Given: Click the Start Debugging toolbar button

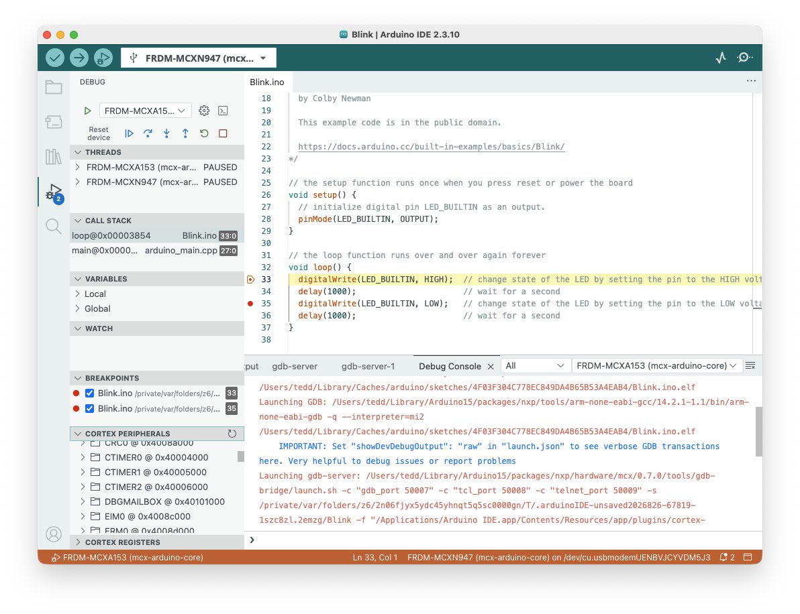Looking at the screenshot, I should tap(103, 58).
